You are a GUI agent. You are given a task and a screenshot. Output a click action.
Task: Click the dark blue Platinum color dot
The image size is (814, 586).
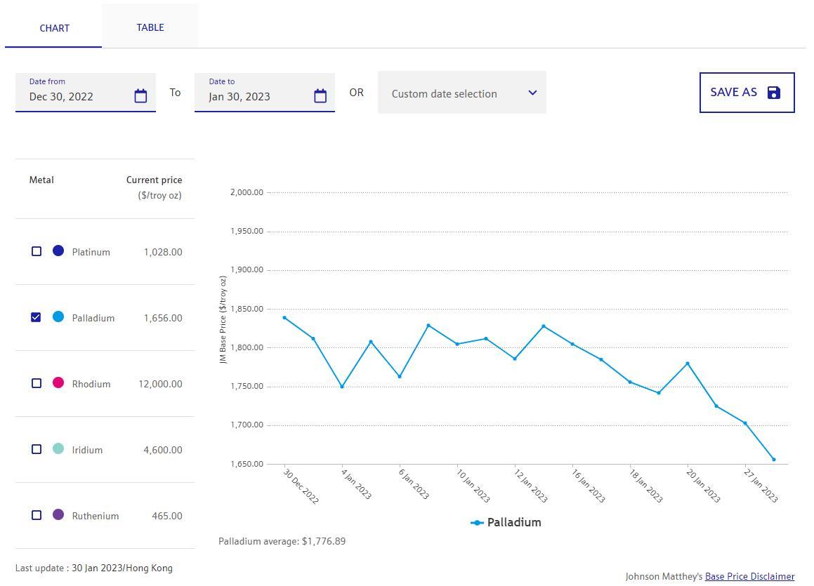click(58, 251)
